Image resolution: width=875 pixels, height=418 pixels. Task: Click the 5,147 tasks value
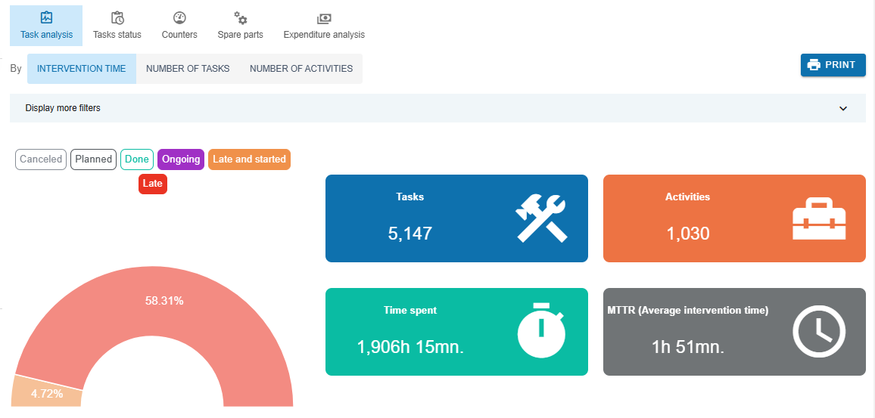coord(410,233)
